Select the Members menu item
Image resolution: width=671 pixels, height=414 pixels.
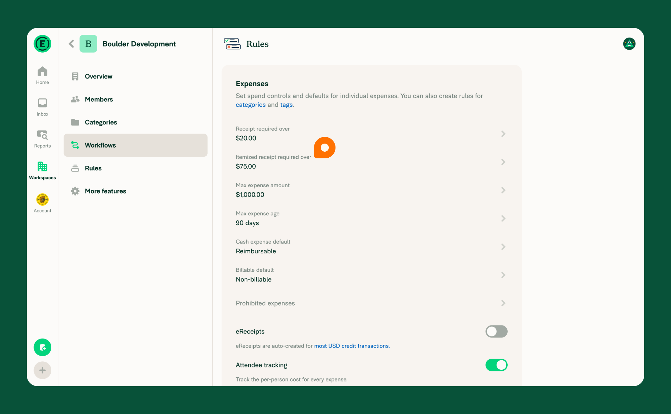(99, 99)
